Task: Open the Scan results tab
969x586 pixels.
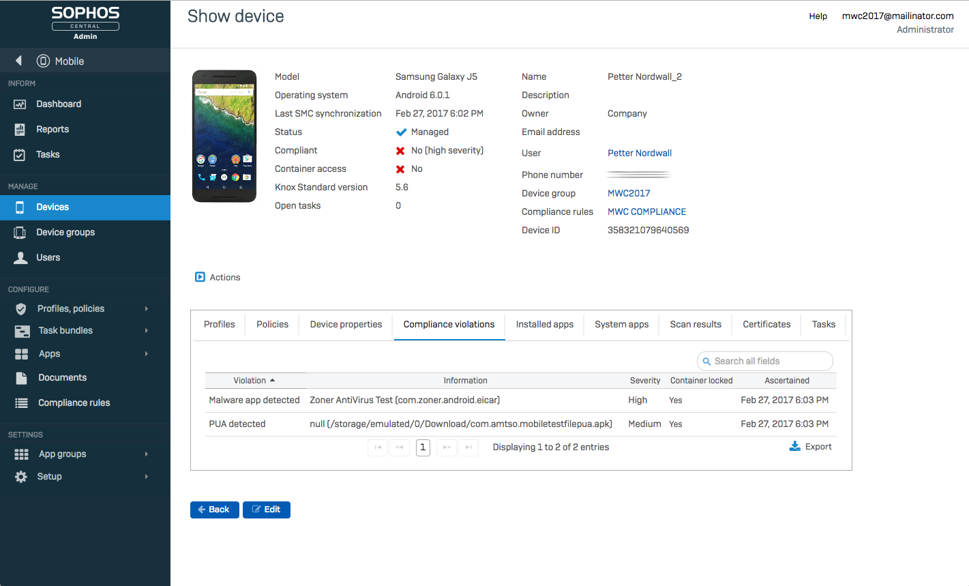Action: [x=696, y=325]
